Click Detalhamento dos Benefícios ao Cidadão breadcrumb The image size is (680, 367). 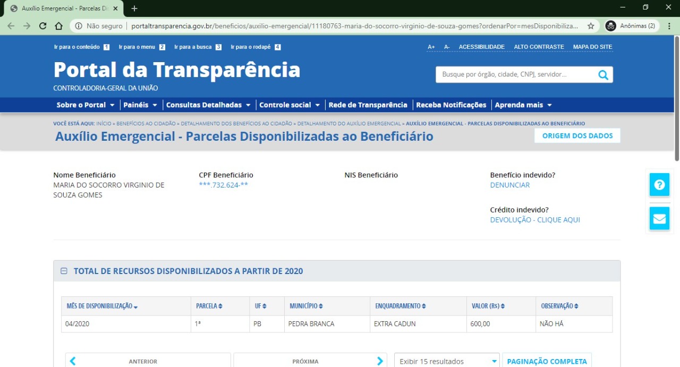pyautogui.click(x=236, y=123)
